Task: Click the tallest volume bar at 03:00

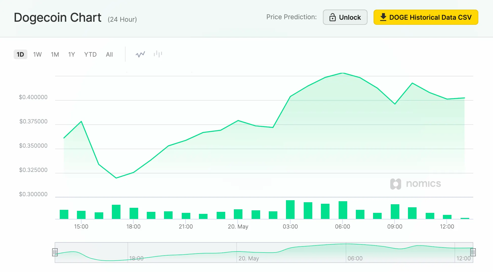Action: coord(290,209)
